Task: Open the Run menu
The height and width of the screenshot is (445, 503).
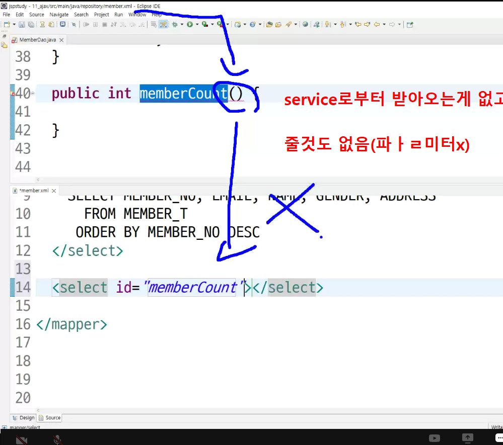Action: tap(119, 15)
